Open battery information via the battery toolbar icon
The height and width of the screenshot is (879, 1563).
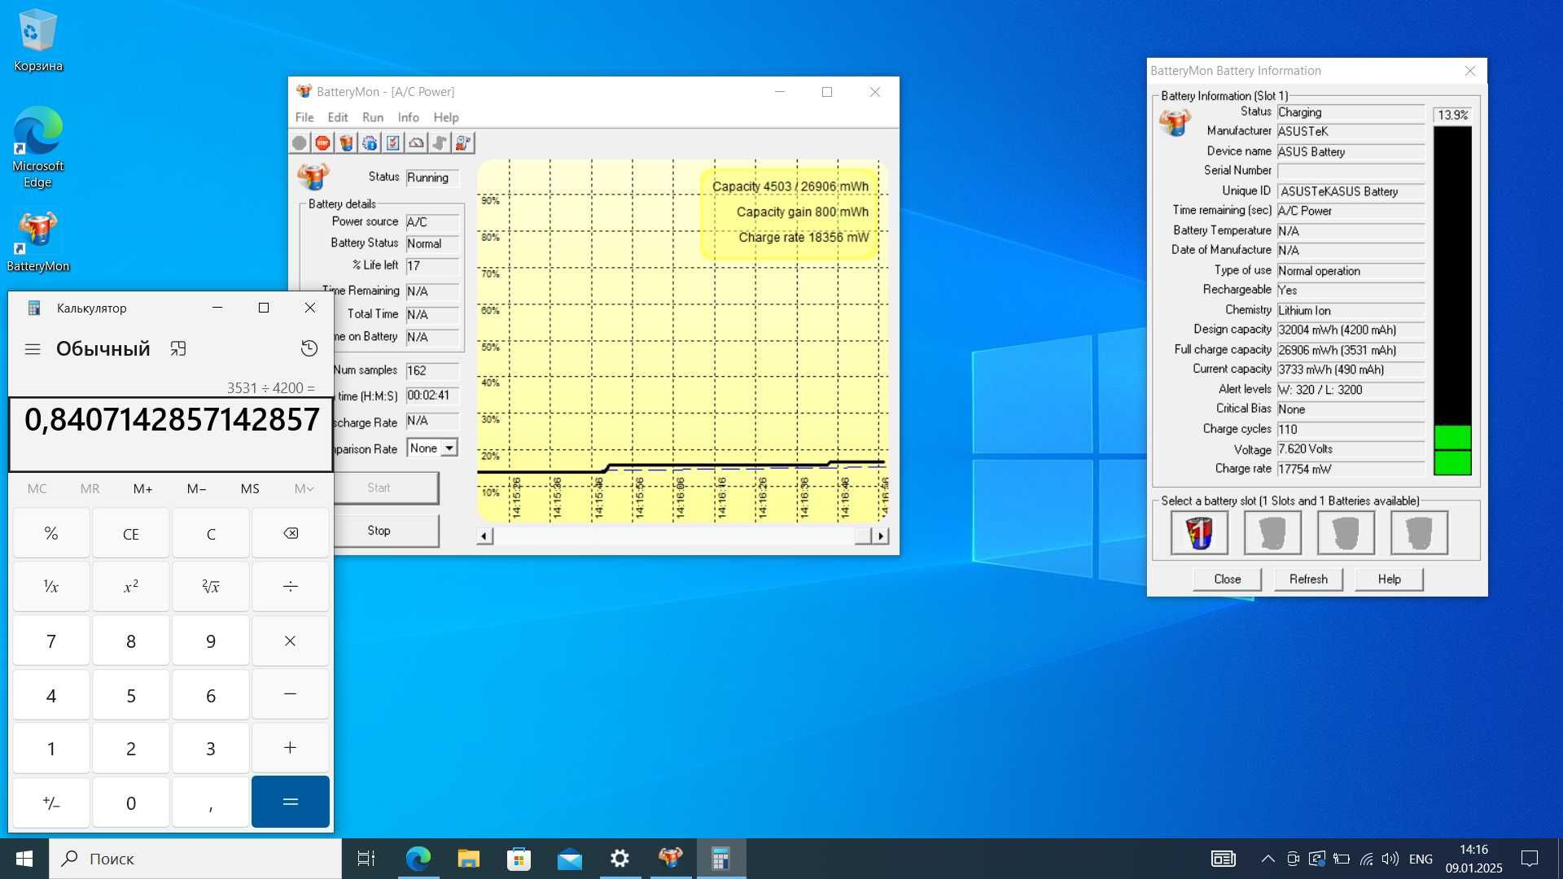pos(347,143)
